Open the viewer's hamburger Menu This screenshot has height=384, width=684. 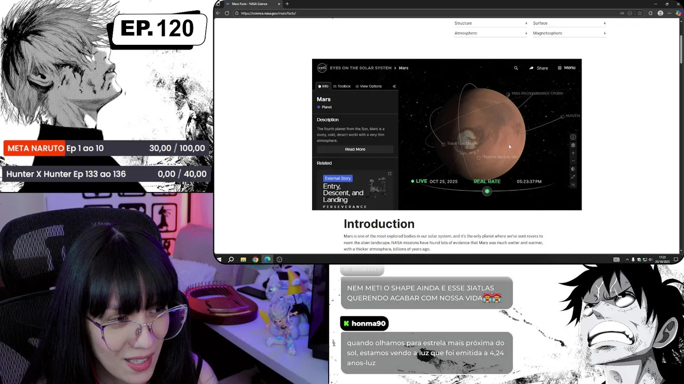[x=566, y=68]
